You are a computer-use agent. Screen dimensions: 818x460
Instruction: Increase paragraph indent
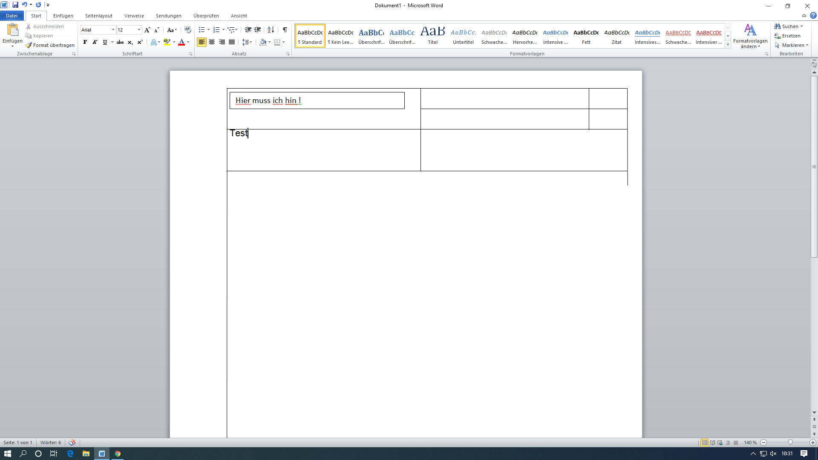click(x=258, y=30)
